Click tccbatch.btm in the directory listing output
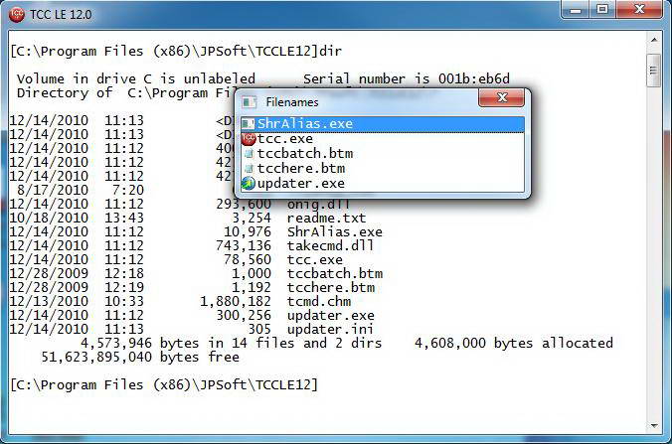The image size is (672, 444). coord(334,273)
